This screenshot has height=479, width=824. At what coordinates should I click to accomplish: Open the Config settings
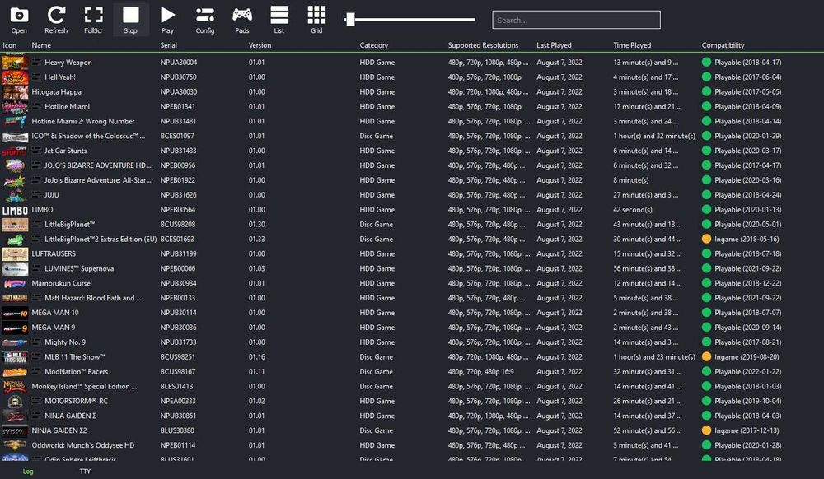tap(205, 20)
